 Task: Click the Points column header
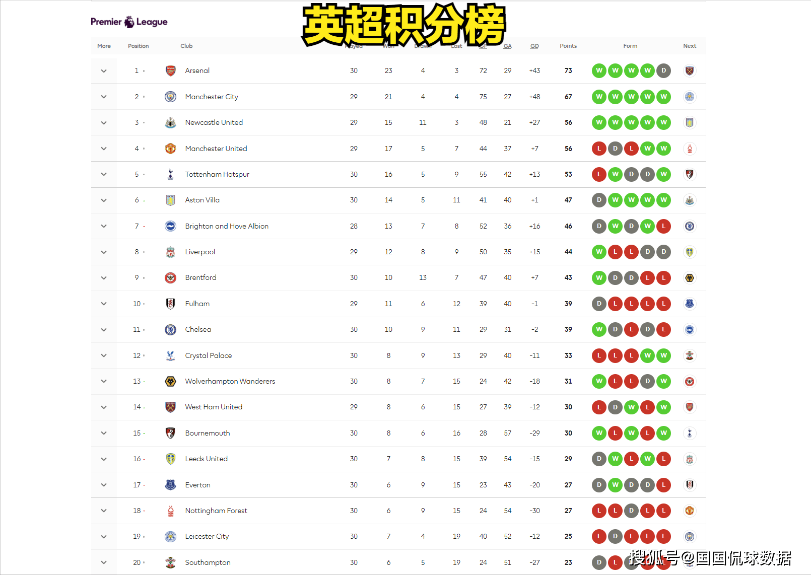[x=568, y=46]
